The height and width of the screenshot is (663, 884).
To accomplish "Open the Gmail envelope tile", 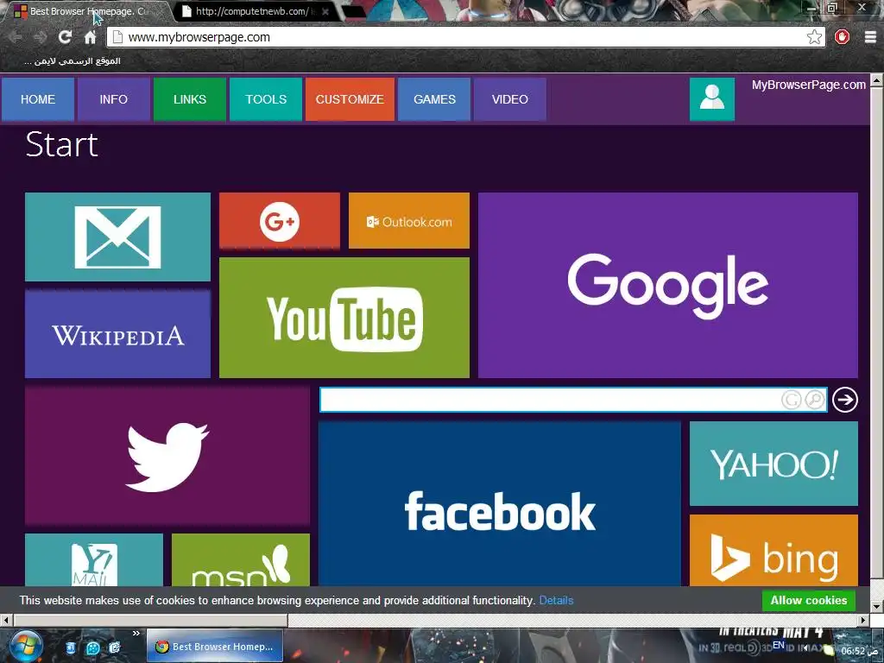I will [117, 237].
